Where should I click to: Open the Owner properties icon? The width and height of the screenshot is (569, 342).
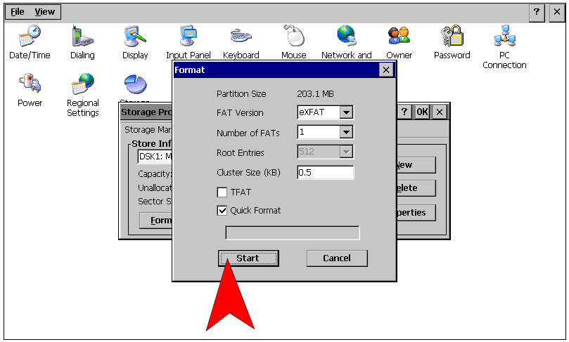[399, 36]
